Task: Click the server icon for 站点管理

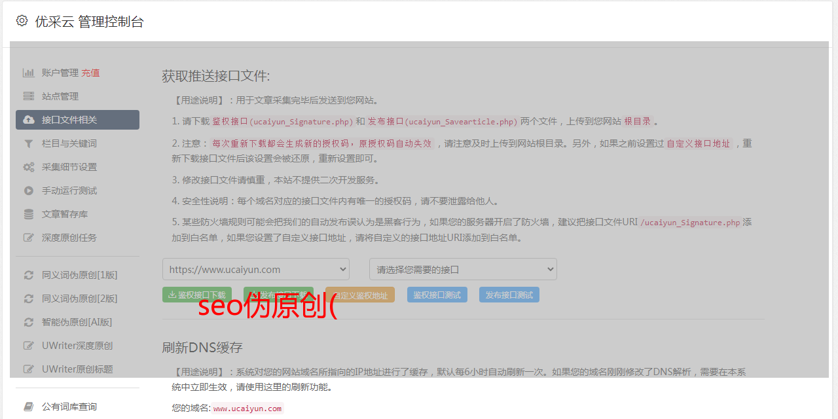Action: [29, 96]
